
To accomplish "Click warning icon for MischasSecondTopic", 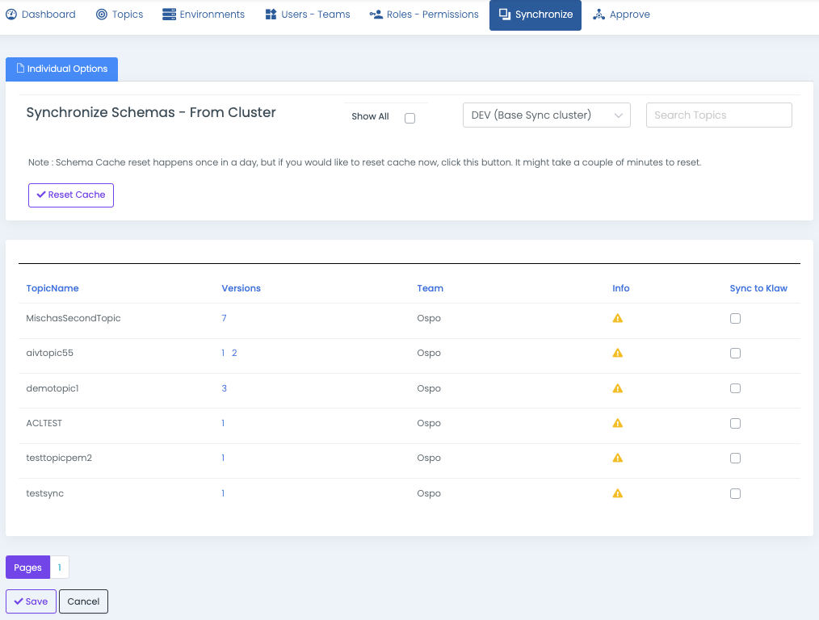I will 618,318.
